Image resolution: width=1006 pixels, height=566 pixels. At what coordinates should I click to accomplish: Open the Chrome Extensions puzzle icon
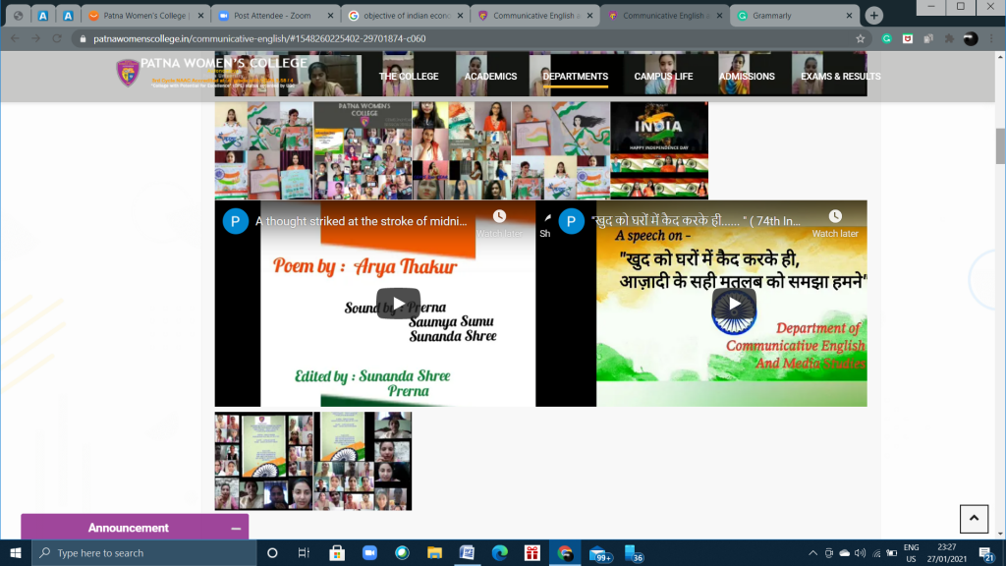pyautogui.click(x=948, y=38)
